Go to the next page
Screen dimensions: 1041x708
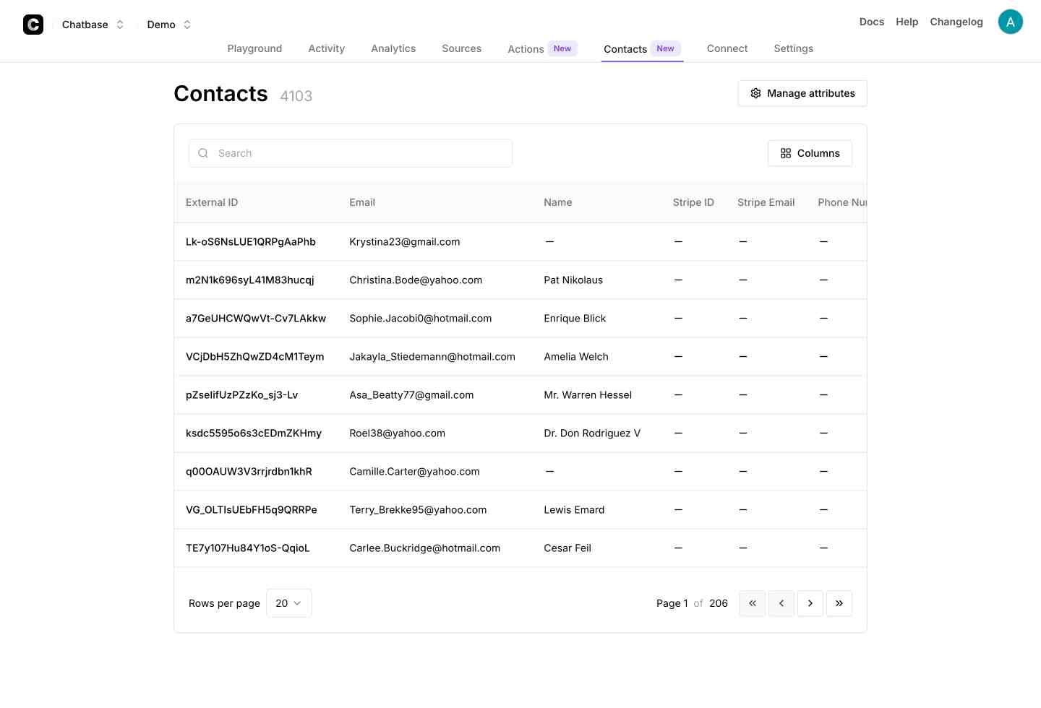coord(810,603)
